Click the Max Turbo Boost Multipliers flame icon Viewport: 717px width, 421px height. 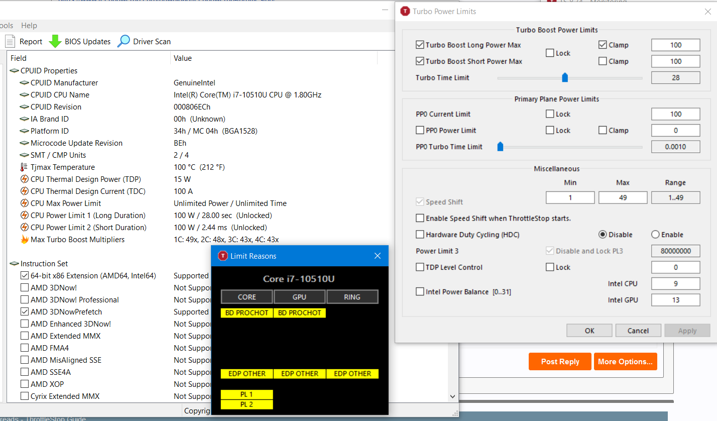[x=24, y=240]
